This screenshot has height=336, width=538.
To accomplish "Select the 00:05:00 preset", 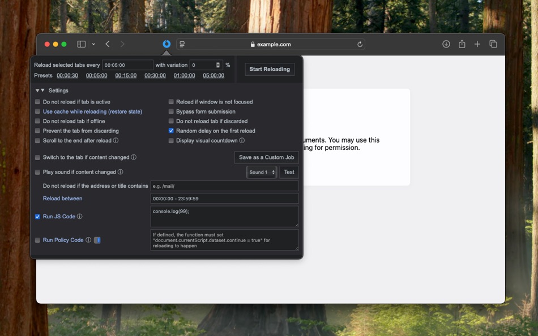I will tap(96, 75).
